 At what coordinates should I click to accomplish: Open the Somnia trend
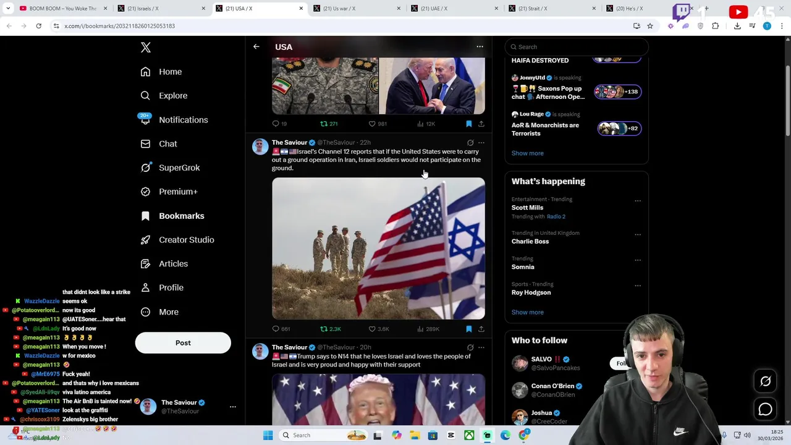pyautogui.click(x=523, y=267)
